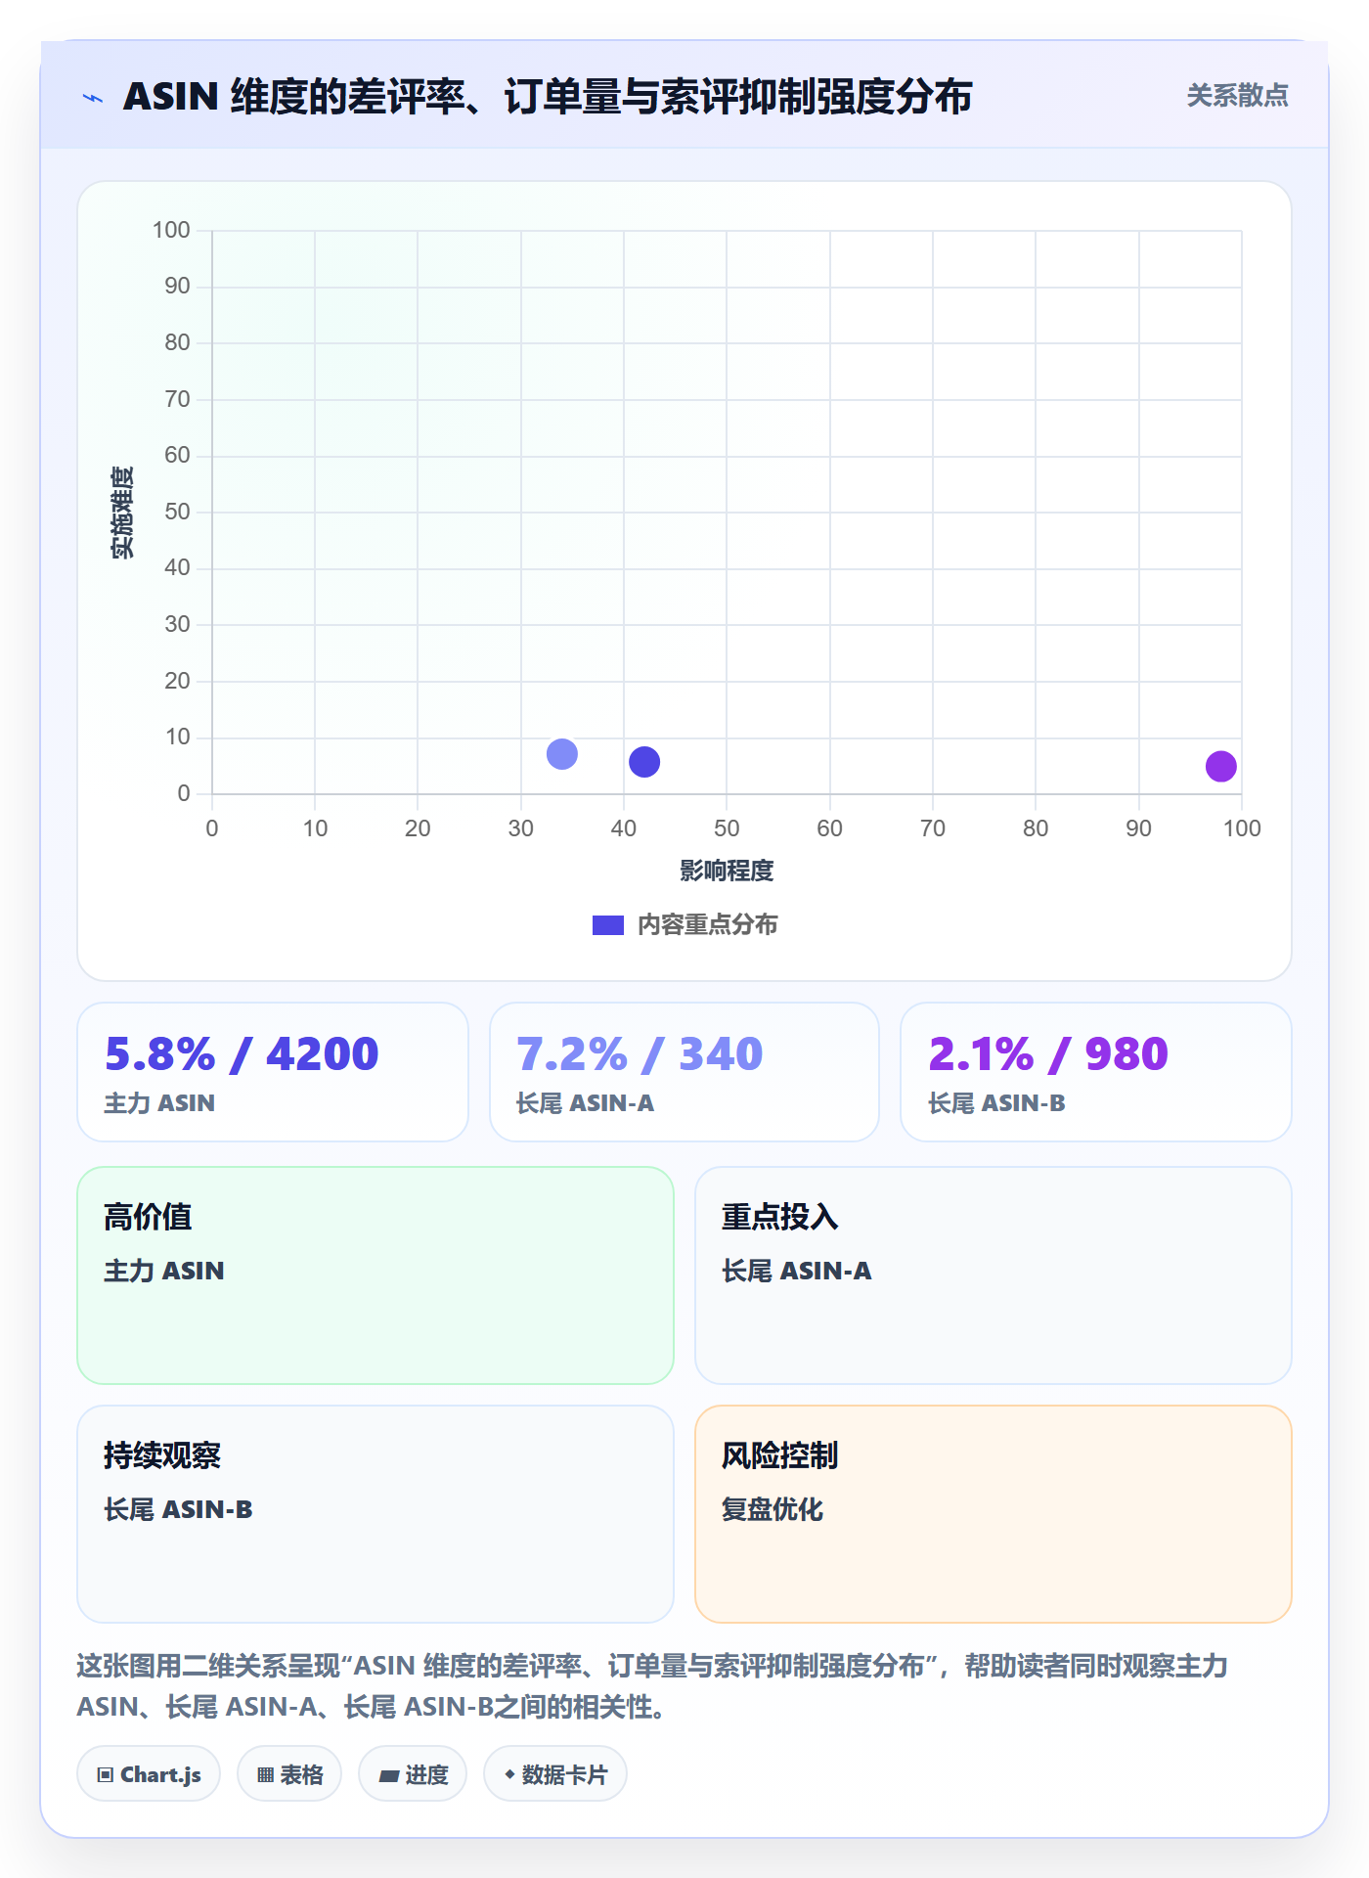Open the 5.8% / 4200 主力 ASIN card
The height and width of the screenshot is (1878, 1369).
coord(273,1072)
